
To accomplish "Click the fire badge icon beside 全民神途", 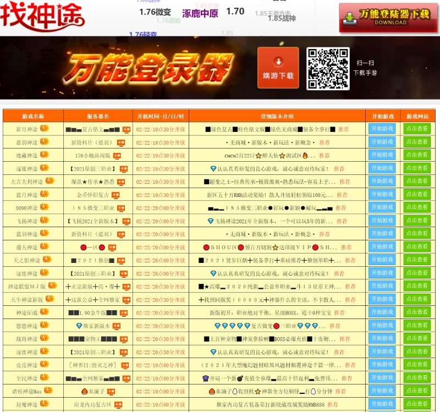I will [x=45, y=377].
